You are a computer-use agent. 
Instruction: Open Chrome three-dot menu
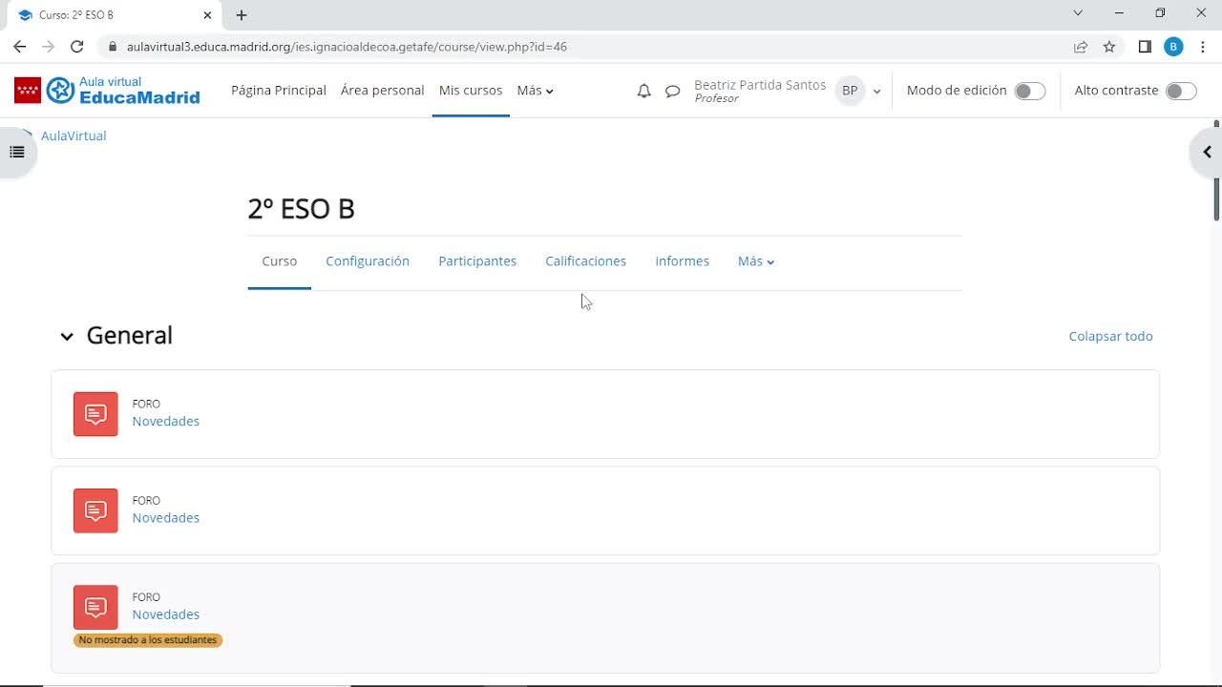(x=1203, y=46)
